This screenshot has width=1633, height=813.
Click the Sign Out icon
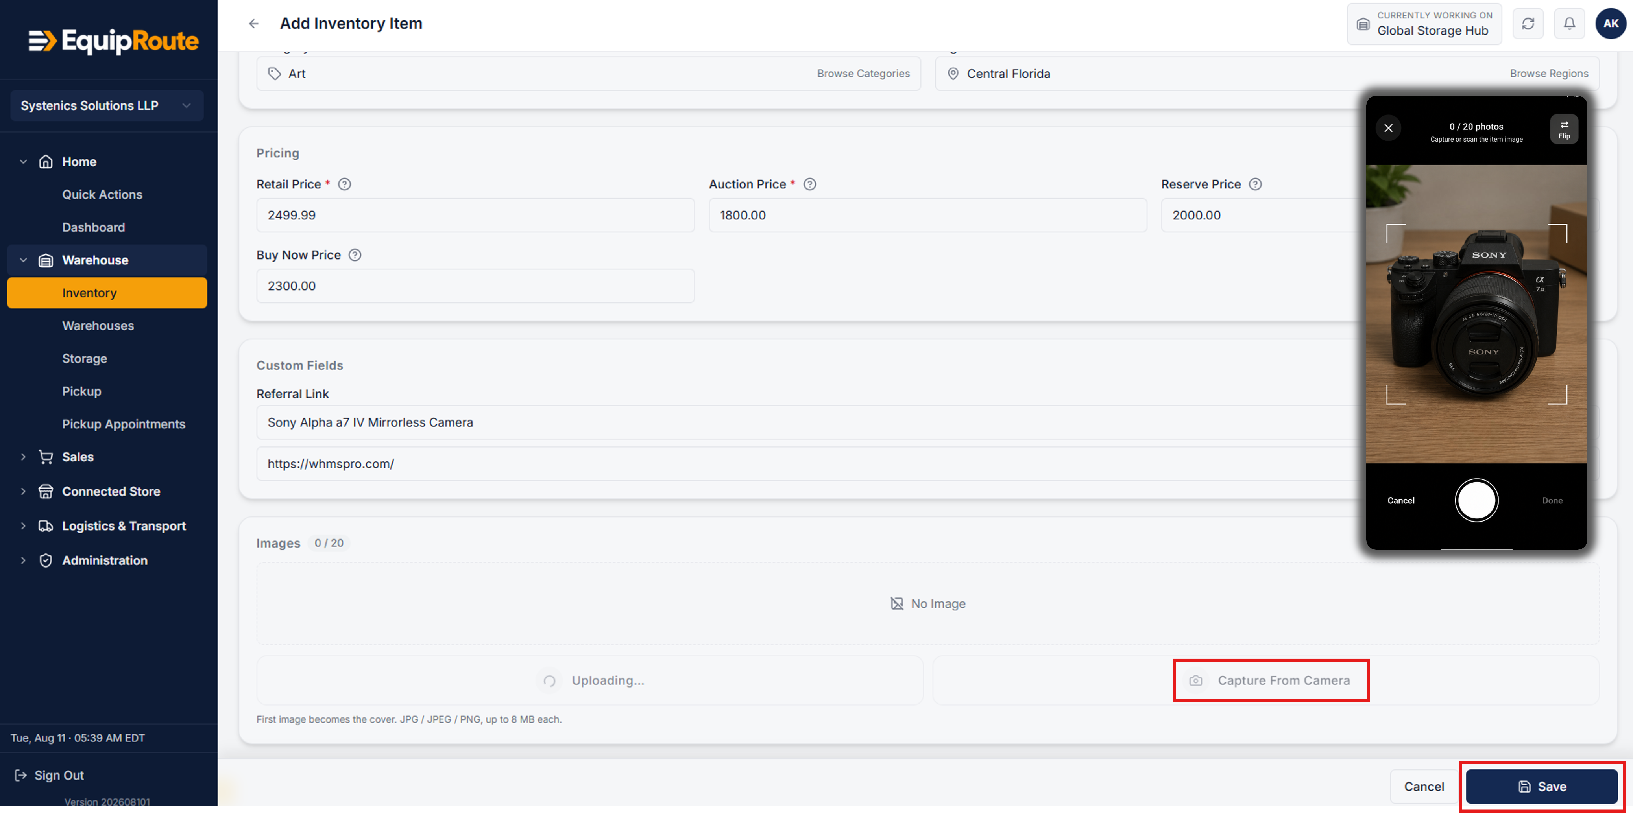[20, 775]
